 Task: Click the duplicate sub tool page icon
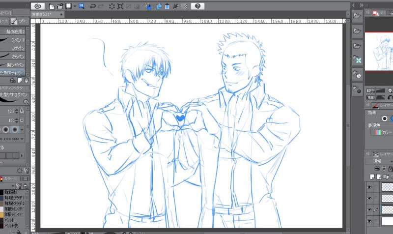click(20, 81)
